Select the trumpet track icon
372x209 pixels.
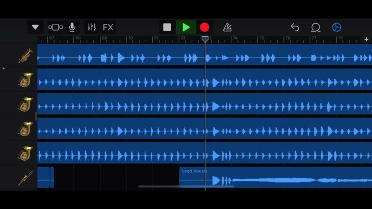pos(25,56)
